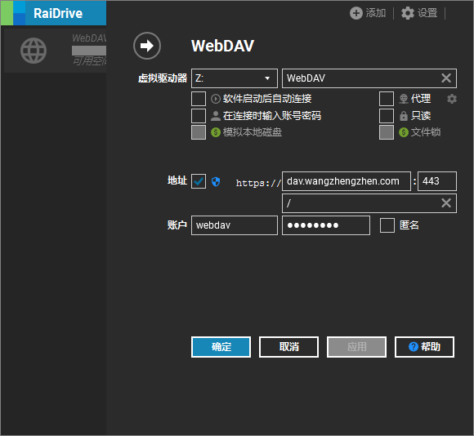Click the 添加 label in the toolbar

point(376,13)
